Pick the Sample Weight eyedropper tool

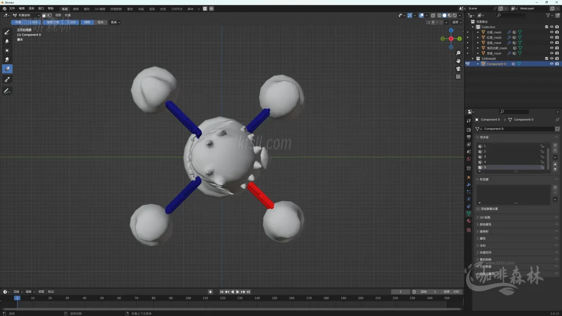click(x=7, y=80)
